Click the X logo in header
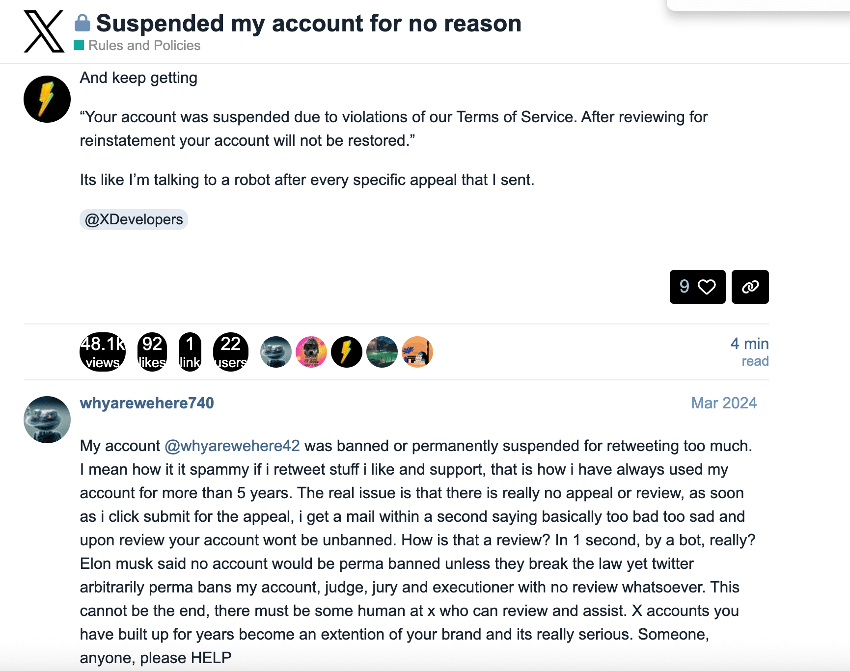Screen dimensions: 850x671 (44, 31)
